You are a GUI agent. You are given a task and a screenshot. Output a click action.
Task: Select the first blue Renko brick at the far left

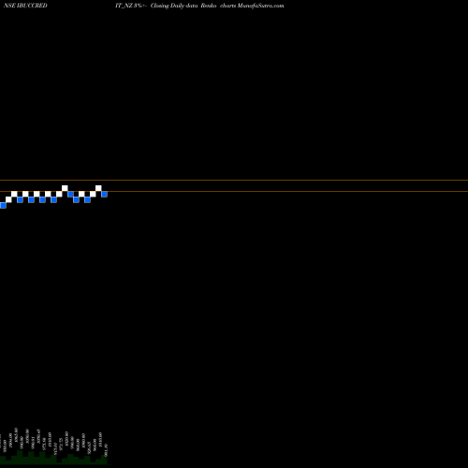point(3,205)
